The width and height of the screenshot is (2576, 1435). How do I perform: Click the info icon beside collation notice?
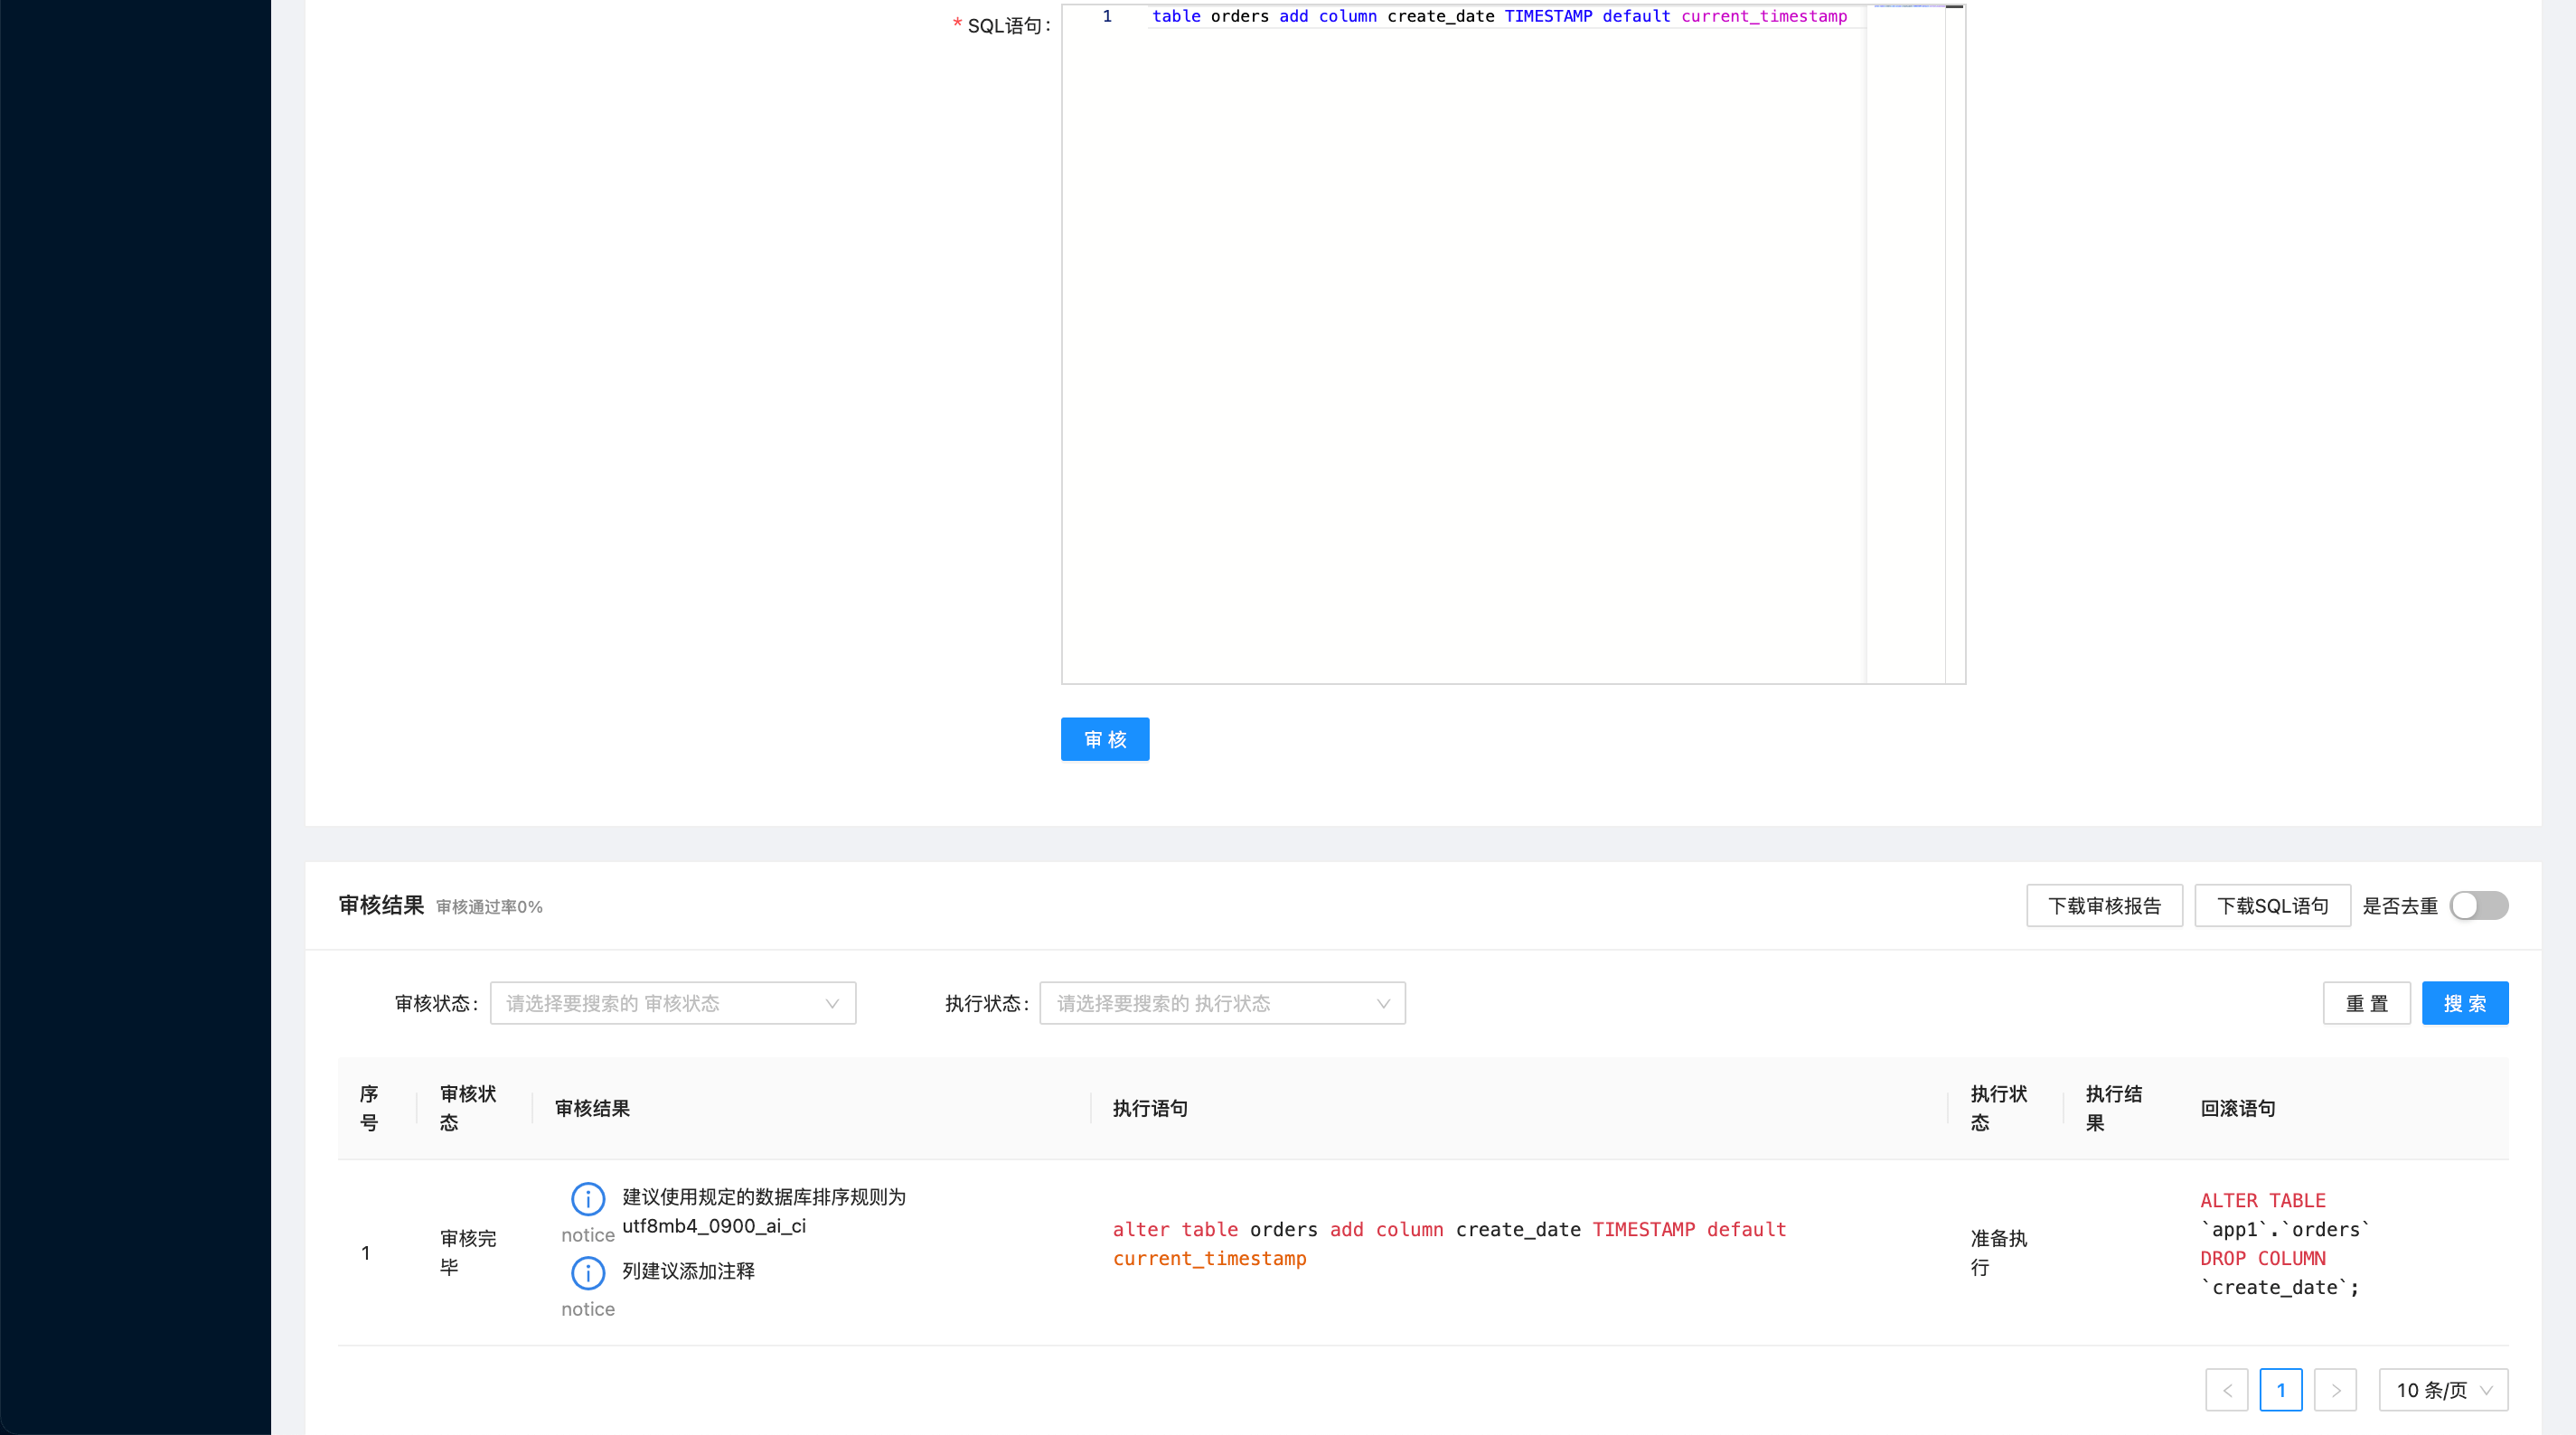(x=587, y=1198)
